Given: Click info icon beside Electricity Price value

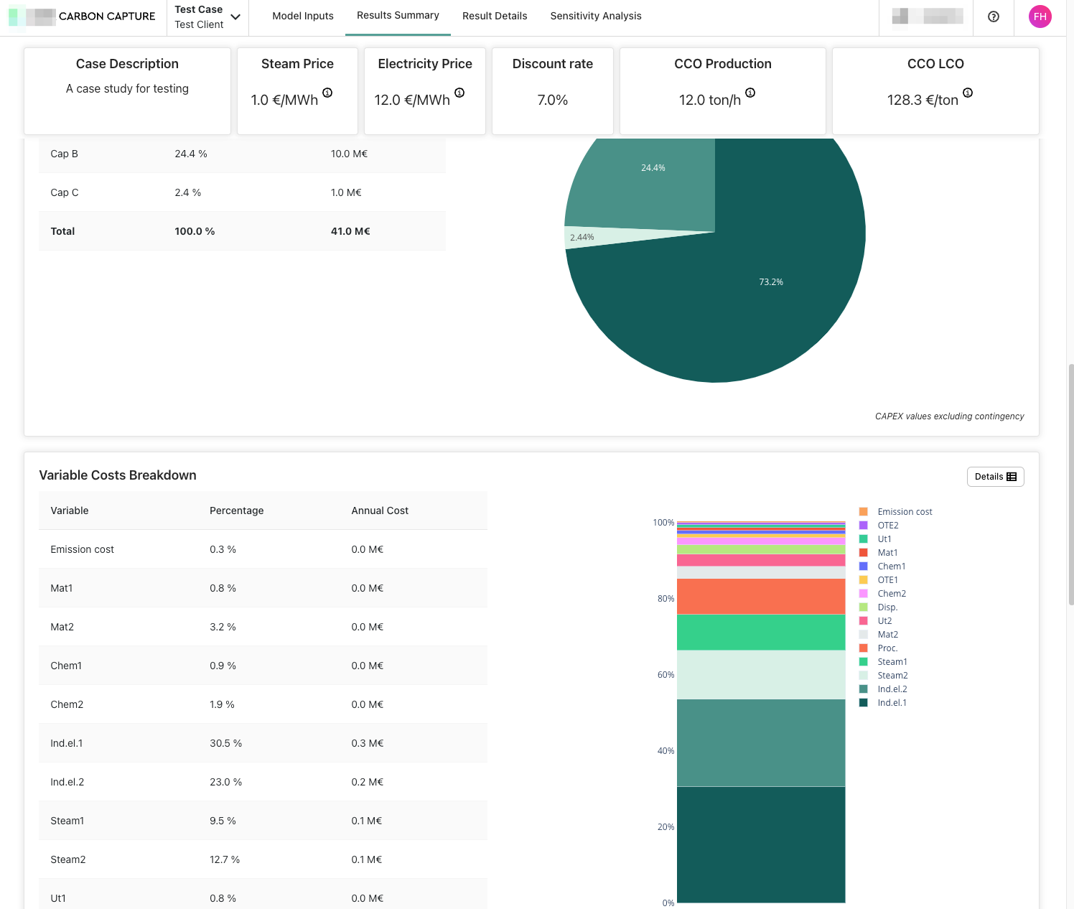Looking at the screenshot, I should [x=459, y=93].
